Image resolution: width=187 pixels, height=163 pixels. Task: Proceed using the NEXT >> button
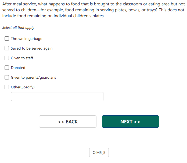[x=130, y=122]
